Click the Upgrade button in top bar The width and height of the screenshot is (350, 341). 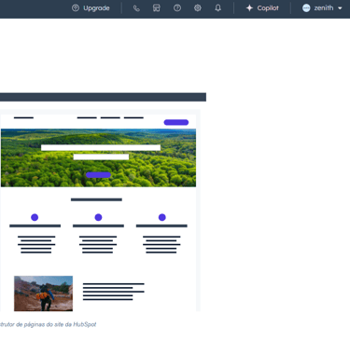(x=91, y=8)
